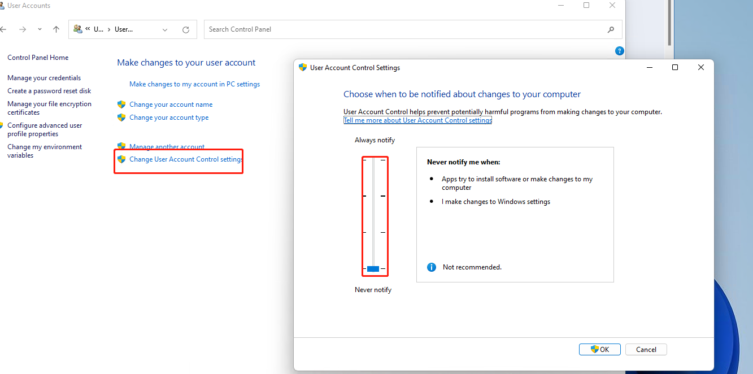This screenshot has width=753, height=374.
Task: Refresh the Control Panel address bar
Action: (186, 29)
